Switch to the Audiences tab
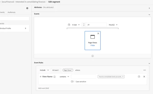Image resolution: width=153 pixels, height=94 pixels. (x=11, y=12)
